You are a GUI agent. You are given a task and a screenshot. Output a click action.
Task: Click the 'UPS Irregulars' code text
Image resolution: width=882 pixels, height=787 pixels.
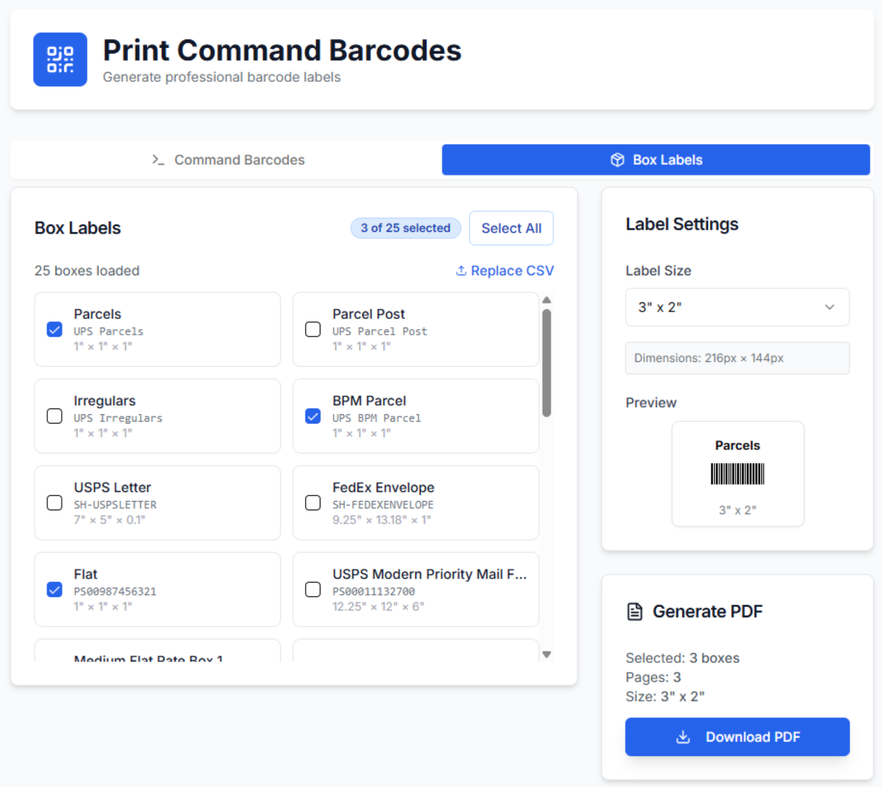tap(118, 418)
